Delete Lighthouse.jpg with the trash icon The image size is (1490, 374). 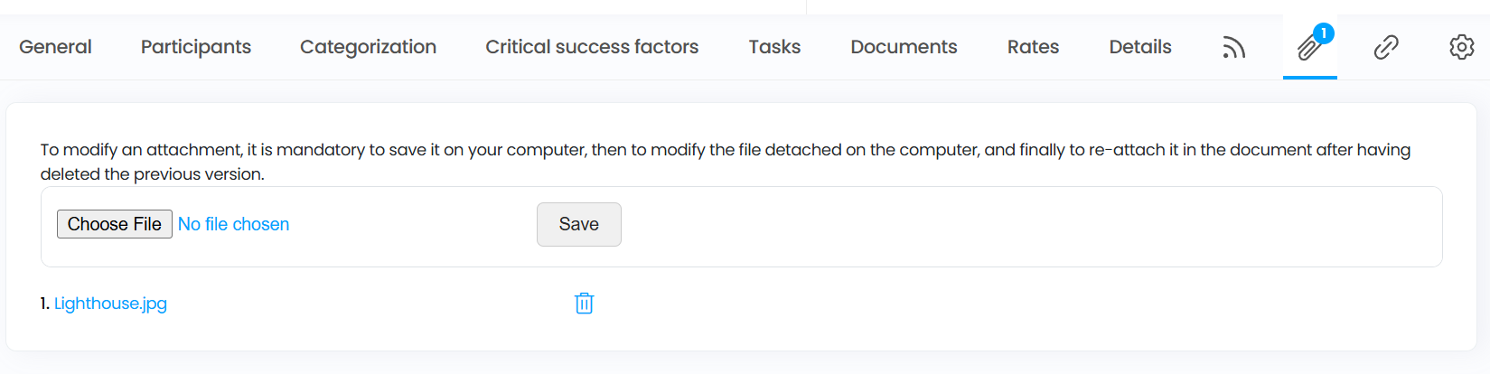pyautogui.click(x=585, y=304)
